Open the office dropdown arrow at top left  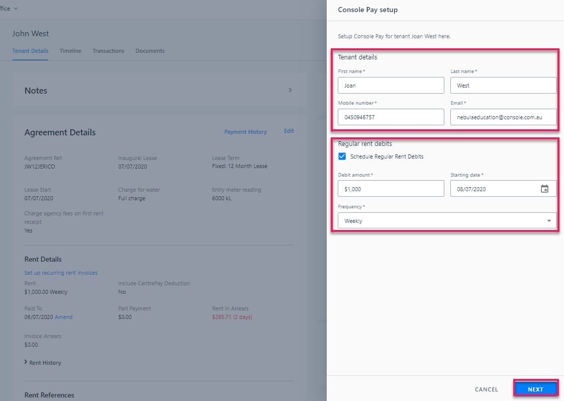16,8
